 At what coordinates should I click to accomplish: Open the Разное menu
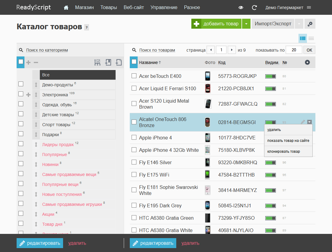click(192, 8)
